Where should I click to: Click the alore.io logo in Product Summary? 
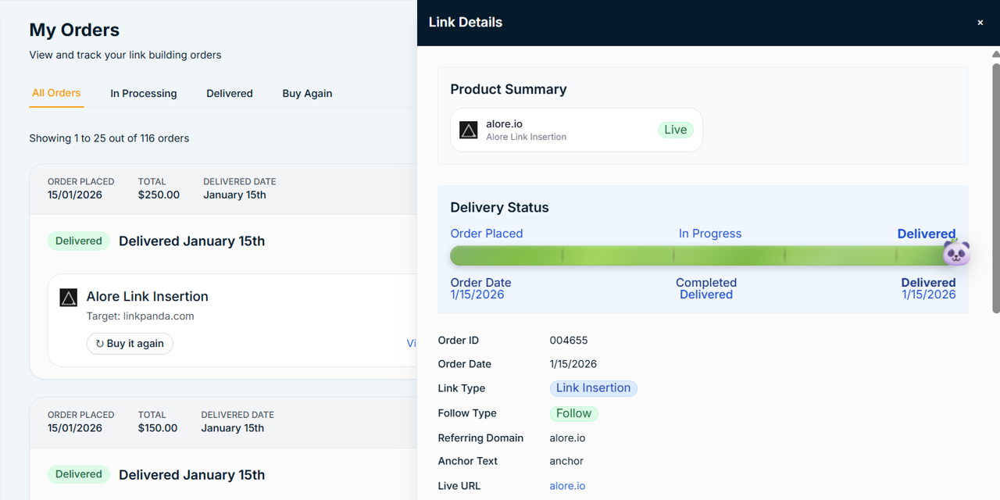point(469,130)
